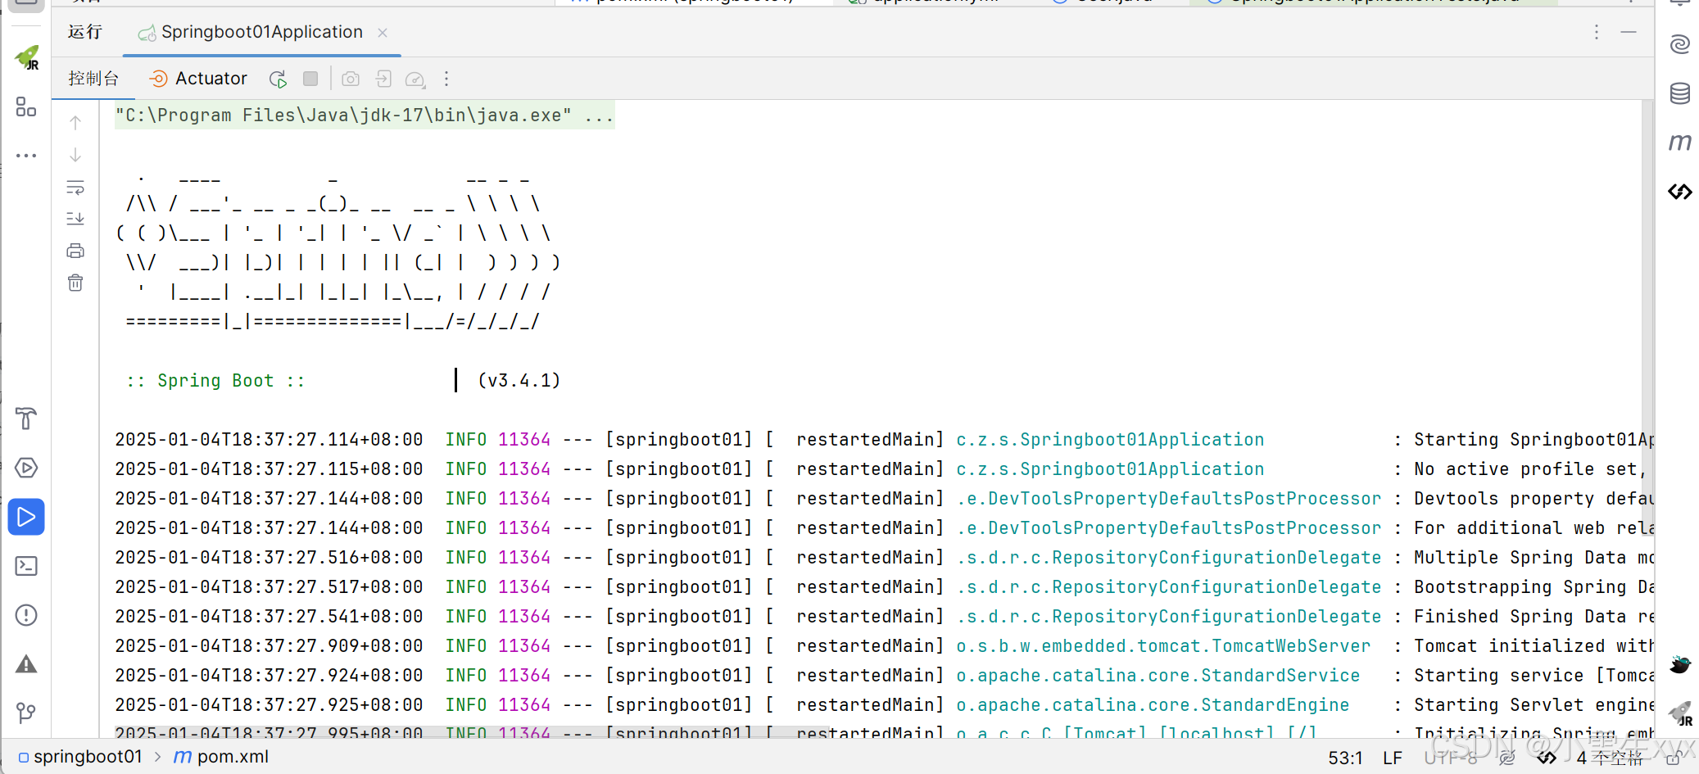Open the Git version control tool window
Viewport: 1699px width, 774px height.
tap(26, 713)
